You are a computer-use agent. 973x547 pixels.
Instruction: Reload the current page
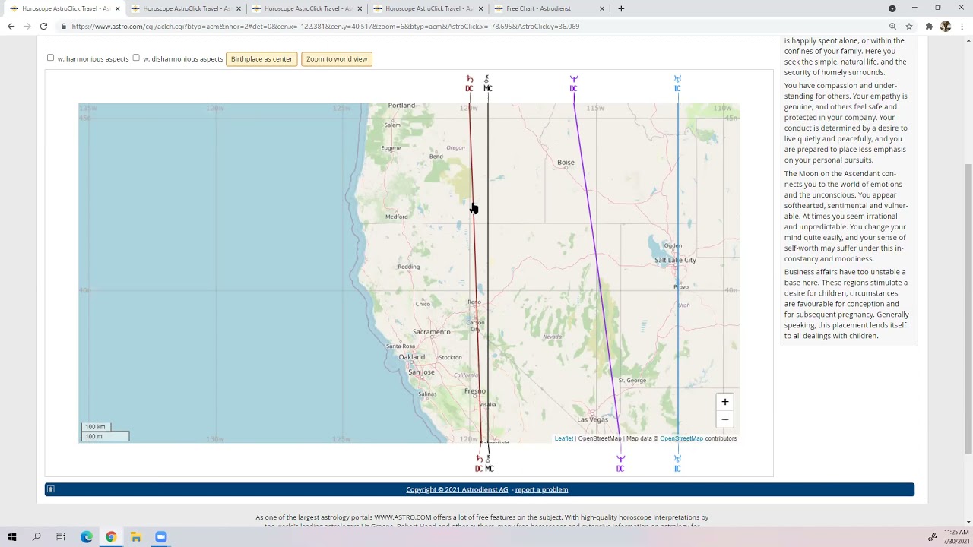click(x=43, y=26)
